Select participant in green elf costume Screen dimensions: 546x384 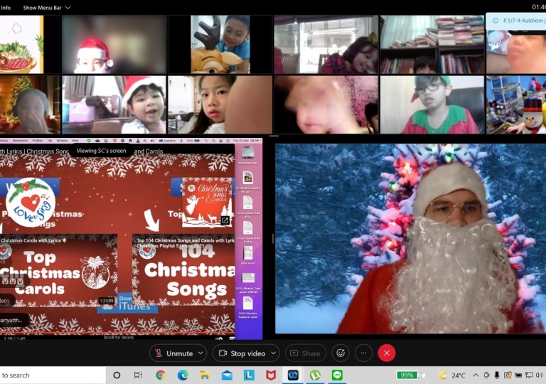(432, 105)
